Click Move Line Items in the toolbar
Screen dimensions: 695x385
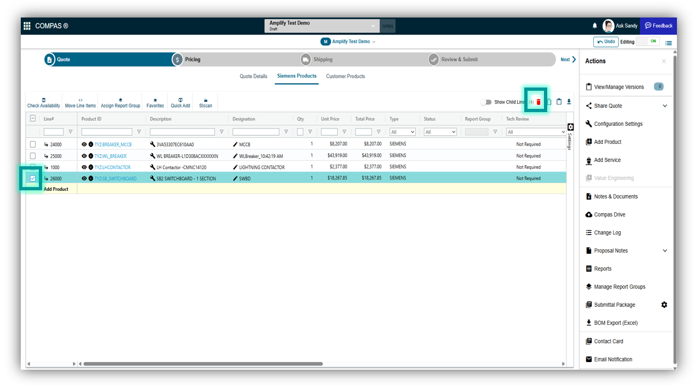[80, 103]
